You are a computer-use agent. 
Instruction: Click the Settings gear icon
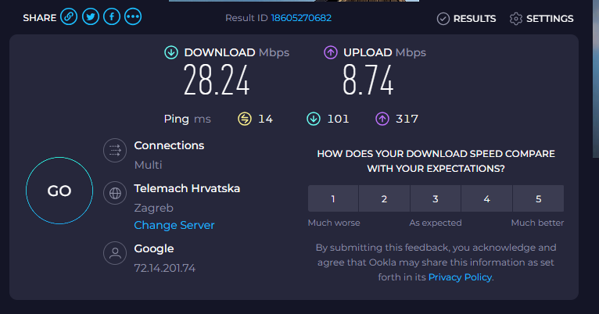516,19
